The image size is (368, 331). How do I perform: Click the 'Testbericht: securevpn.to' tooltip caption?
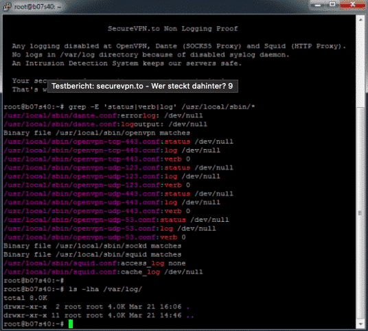pyautogui.click(x=142, y=86)
